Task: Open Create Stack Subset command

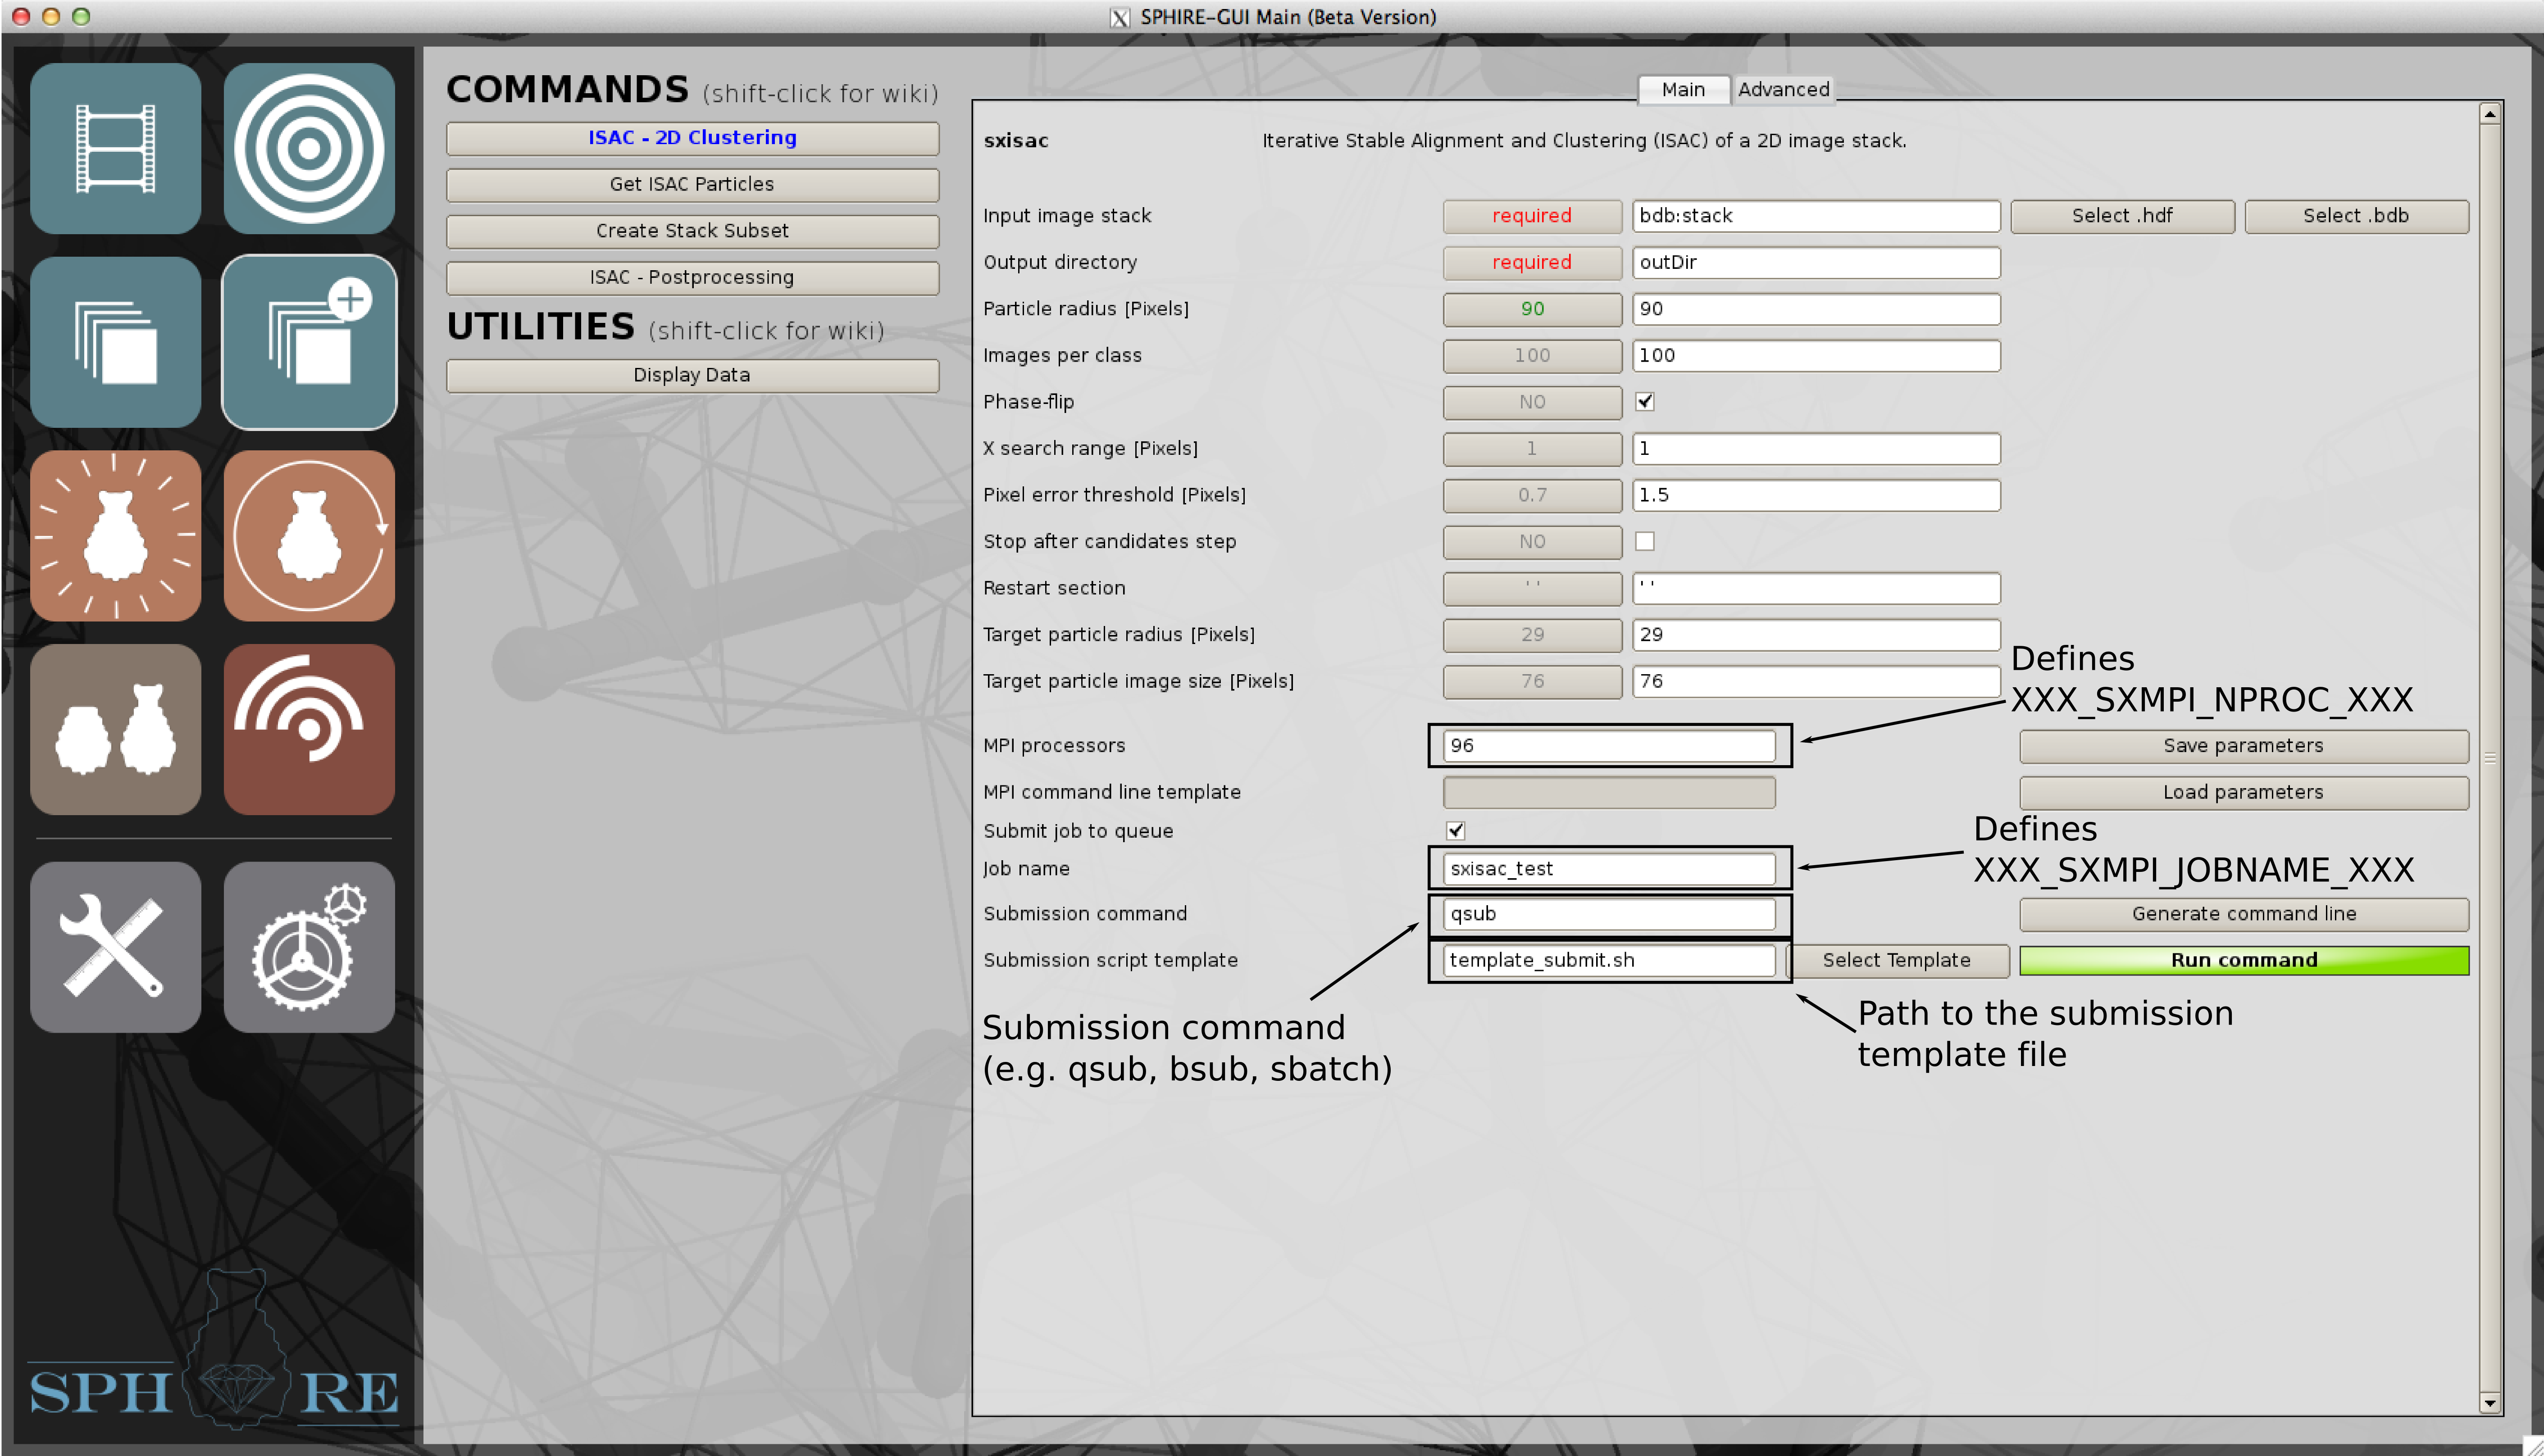Action: tap(692, 231)
